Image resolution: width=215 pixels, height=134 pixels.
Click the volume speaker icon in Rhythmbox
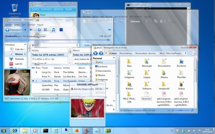coord(110,30)
